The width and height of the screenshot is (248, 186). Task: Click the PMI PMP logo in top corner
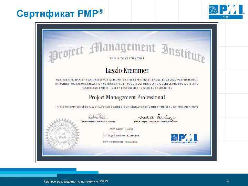click(226, 12)
